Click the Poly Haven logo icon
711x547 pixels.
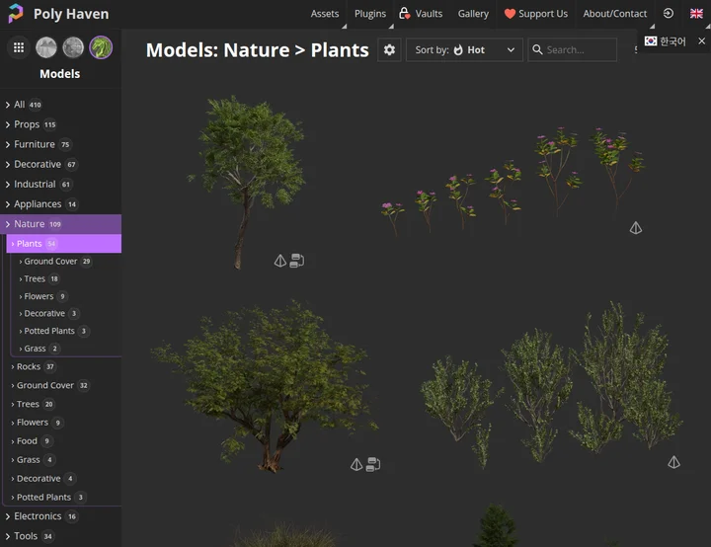pos(16,14)
